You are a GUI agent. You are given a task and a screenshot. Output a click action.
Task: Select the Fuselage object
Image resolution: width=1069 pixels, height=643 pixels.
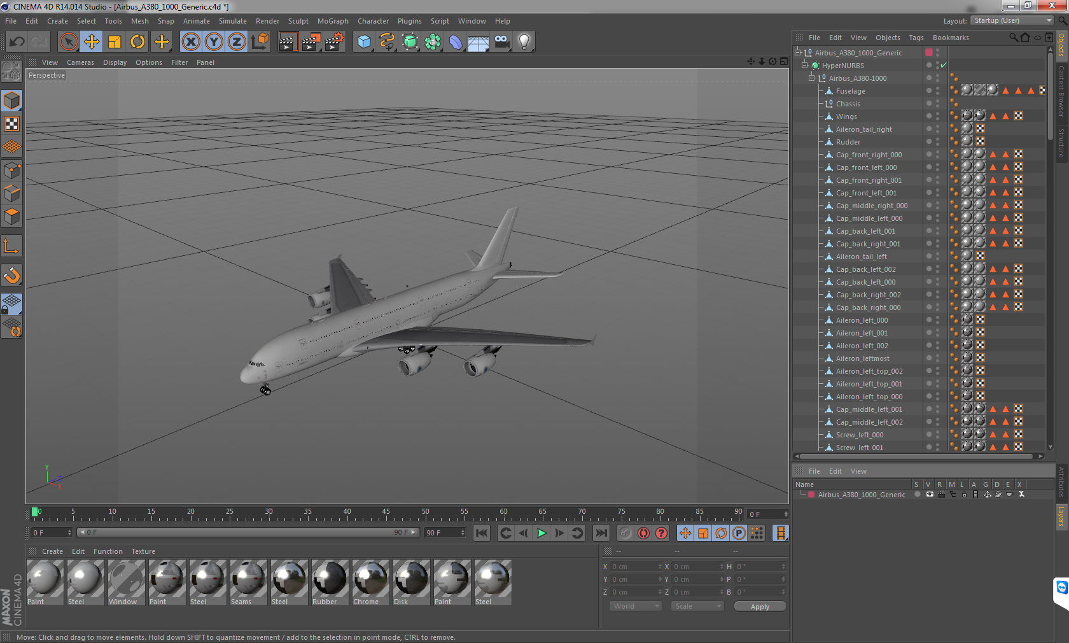(850, 91)
